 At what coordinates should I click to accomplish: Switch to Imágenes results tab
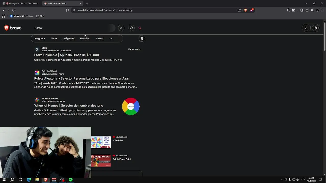tap(68, 39)
